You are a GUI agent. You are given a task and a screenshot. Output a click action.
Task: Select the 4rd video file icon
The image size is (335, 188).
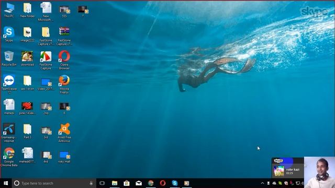(46, 157)
